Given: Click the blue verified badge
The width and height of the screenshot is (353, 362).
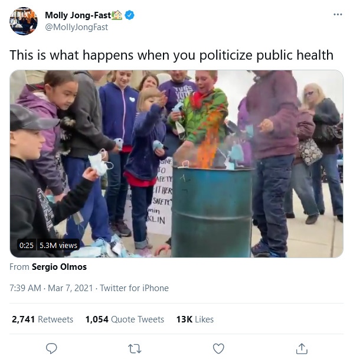Looking at the screenshot, I should (130, 15).
